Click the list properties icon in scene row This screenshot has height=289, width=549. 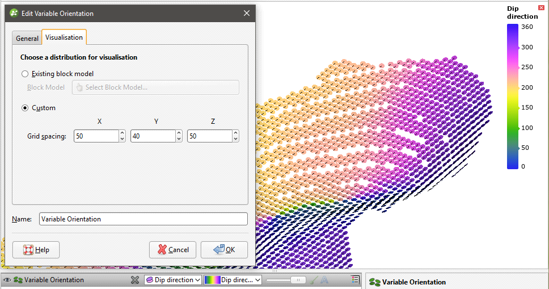[x=356, y=279]
